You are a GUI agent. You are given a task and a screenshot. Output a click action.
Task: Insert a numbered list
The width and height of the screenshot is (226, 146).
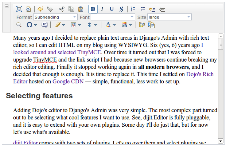pos(133,9)
